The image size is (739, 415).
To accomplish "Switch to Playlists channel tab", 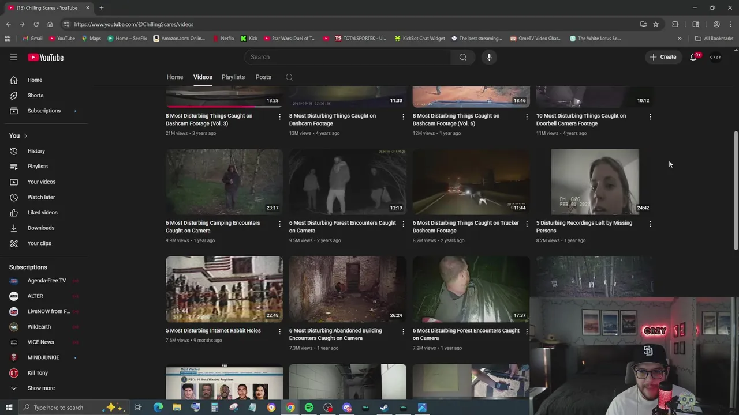I will pos(233,77).
